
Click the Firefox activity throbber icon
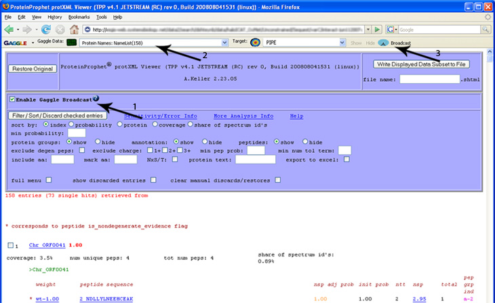(488, 17)
